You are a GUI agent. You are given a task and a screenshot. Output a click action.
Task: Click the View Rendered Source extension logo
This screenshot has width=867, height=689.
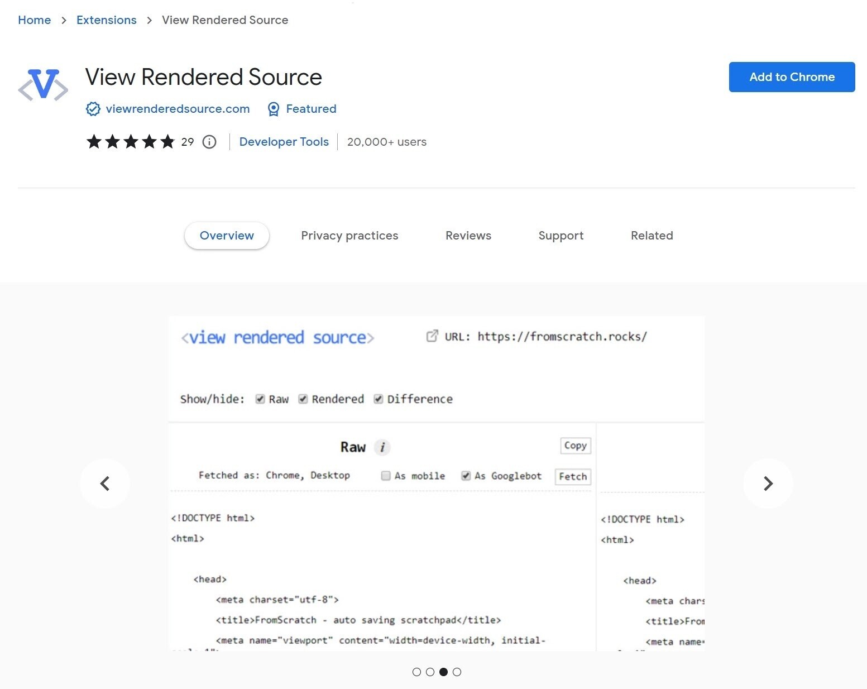tap(43, 84)
